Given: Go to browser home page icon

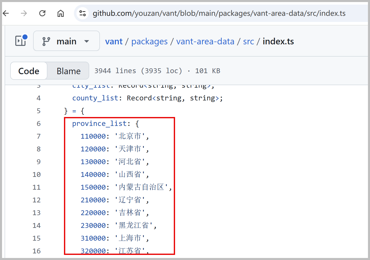Looking at the screenshot, I should point(61,13).
